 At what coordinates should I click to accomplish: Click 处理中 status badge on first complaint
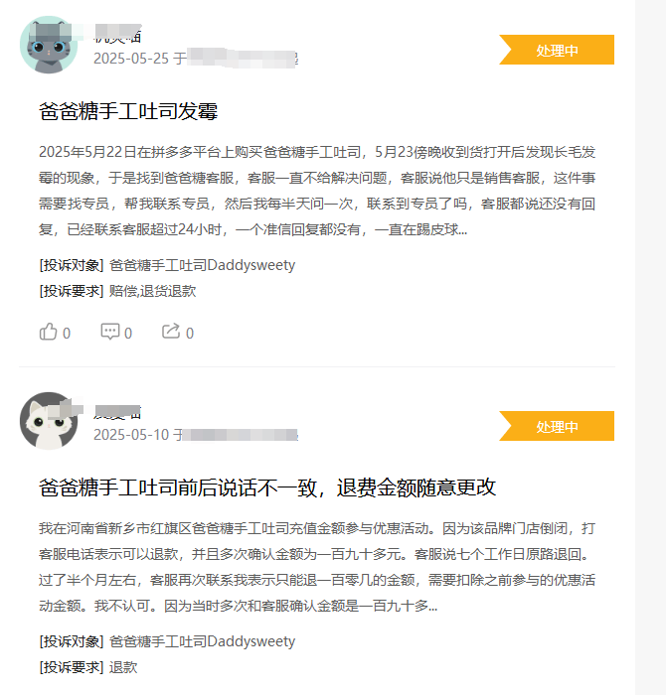click(x=557, y=50)
